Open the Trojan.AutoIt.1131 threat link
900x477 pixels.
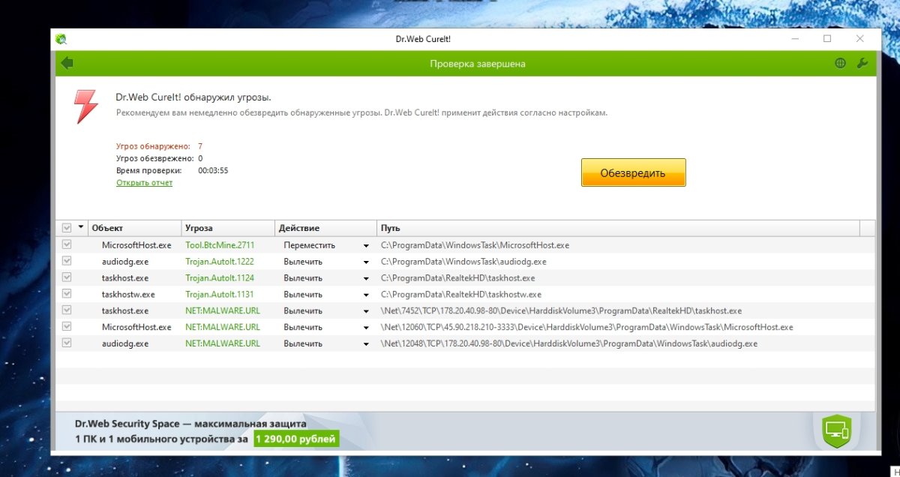point(220,295)
